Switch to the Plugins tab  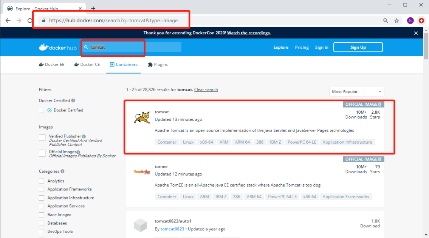(158, 65)
